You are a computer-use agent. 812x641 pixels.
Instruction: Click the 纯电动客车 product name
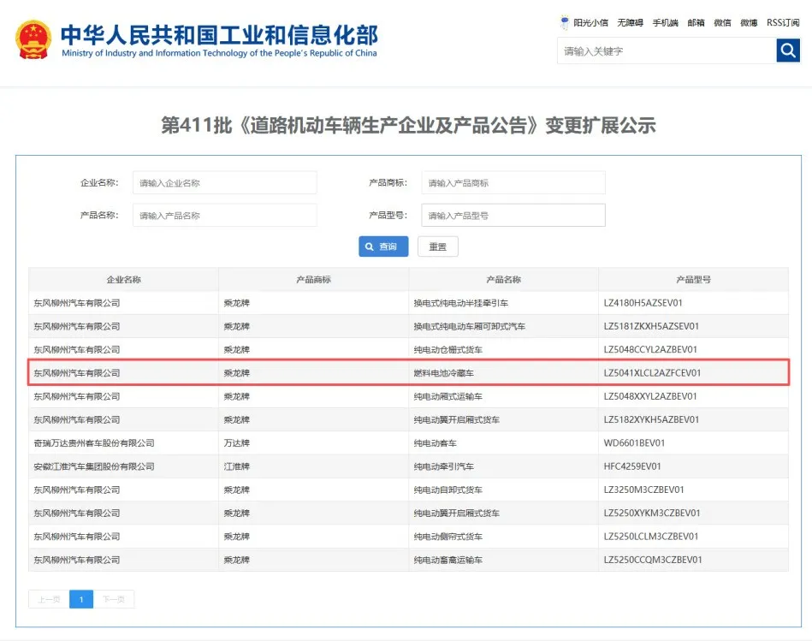coord(435,442)
